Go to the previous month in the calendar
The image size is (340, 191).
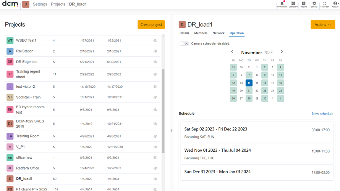point(232,51)
